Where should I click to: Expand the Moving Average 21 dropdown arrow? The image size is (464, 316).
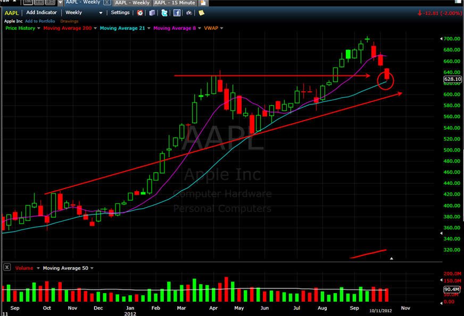coord(148,28)
